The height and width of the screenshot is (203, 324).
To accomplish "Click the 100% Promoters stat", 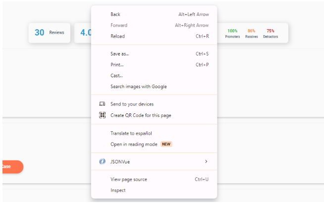I will (232, 34).
